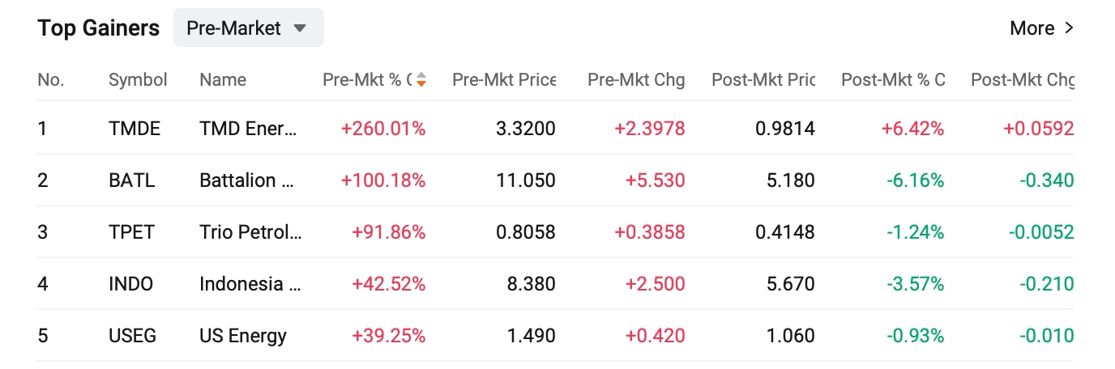Click the Name column header

click(x=223, y=79)
